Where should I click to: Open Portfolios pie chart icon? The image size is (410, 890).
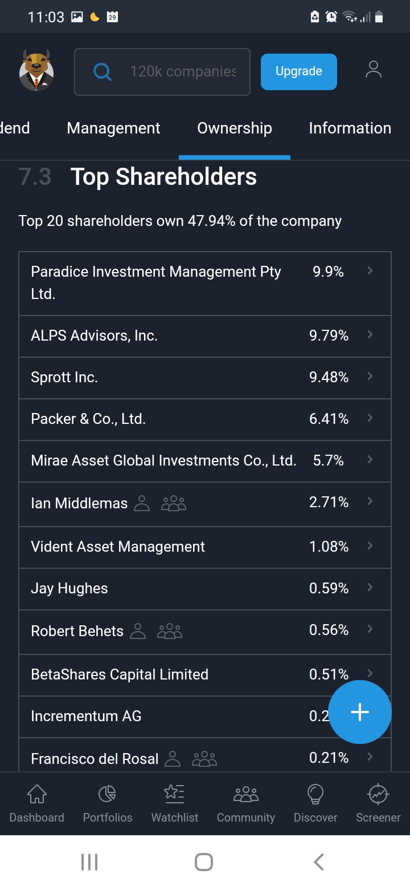(107, 794)
